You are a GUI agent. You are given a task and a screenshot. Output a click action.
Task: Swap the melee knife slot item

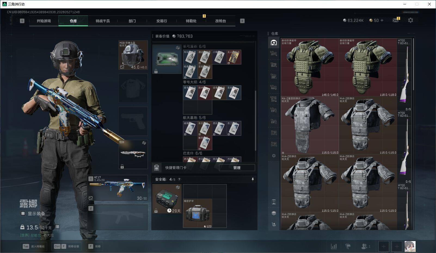click(144, 143)
